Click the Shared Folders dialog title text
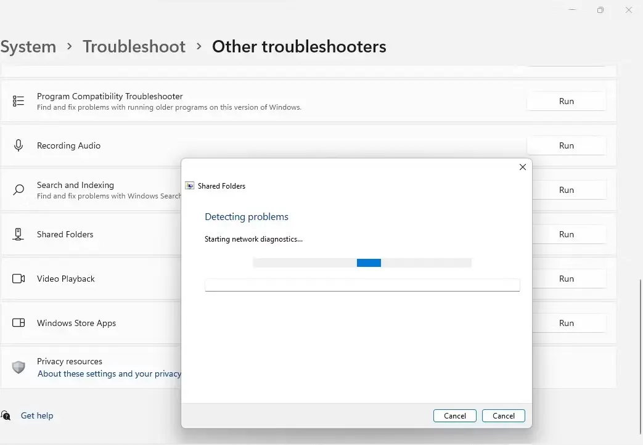 point(221,186)
